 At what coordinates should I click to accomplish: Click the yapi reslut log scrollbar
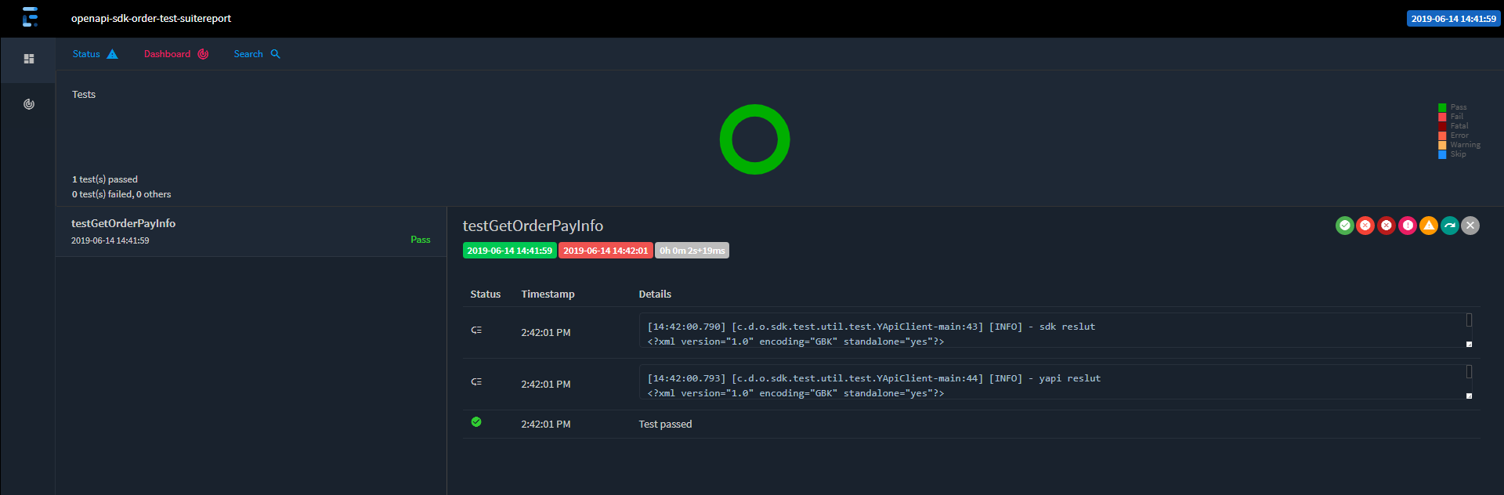[1469, 372]
